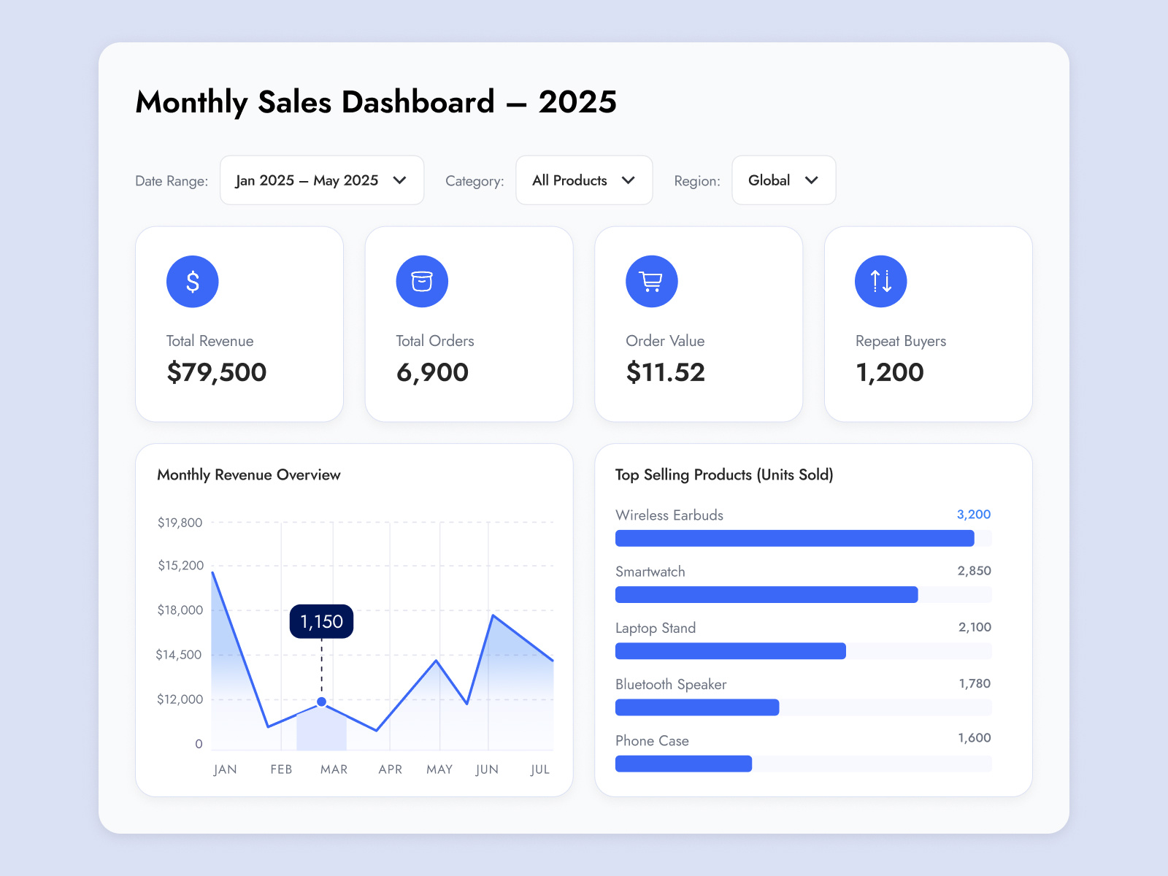Click the Phone Case bar in top products
1168x876 pixels.
[683, 764]
